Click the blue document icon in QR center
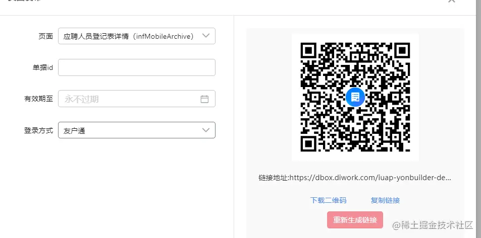Image resolution: width=481 pixels, height=238 pixels. 355,97
